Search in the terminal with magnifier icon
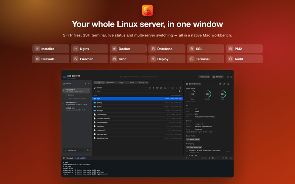 (209, 158)
